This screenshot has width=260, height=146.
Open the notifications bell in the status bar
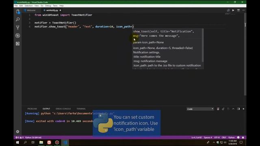tap(243, 137)
